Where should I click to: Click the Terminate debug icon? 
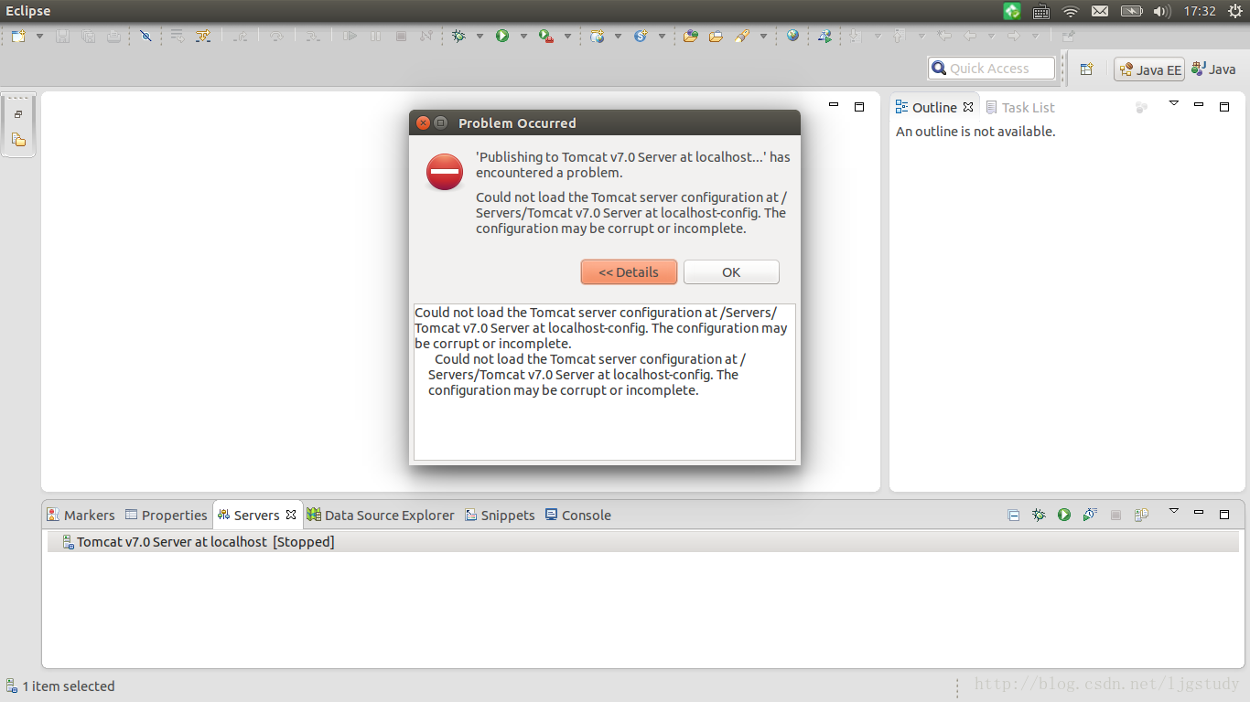(x=401, y=37)
